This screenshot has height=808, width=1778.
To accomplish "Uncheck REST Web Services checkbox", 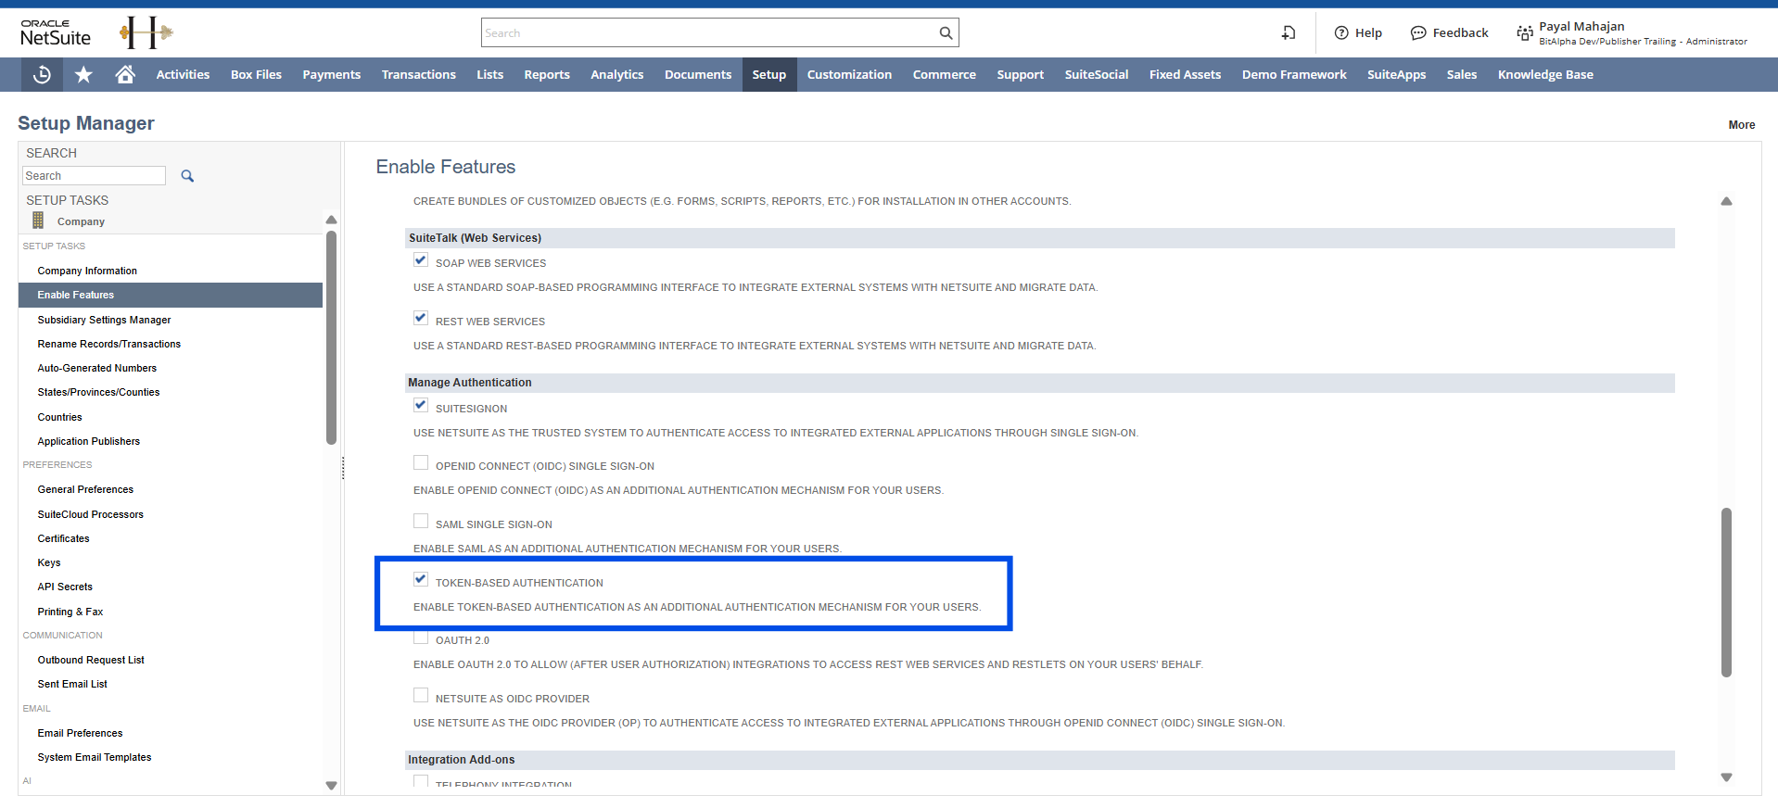I will point(421,319).
